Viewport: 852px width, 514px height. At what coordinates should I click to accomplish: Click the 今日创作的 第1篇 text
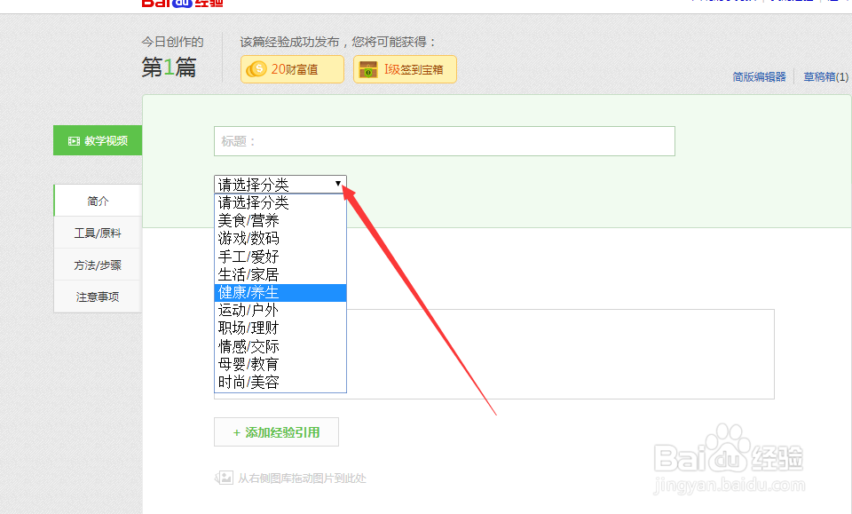(x=172, y=57)
